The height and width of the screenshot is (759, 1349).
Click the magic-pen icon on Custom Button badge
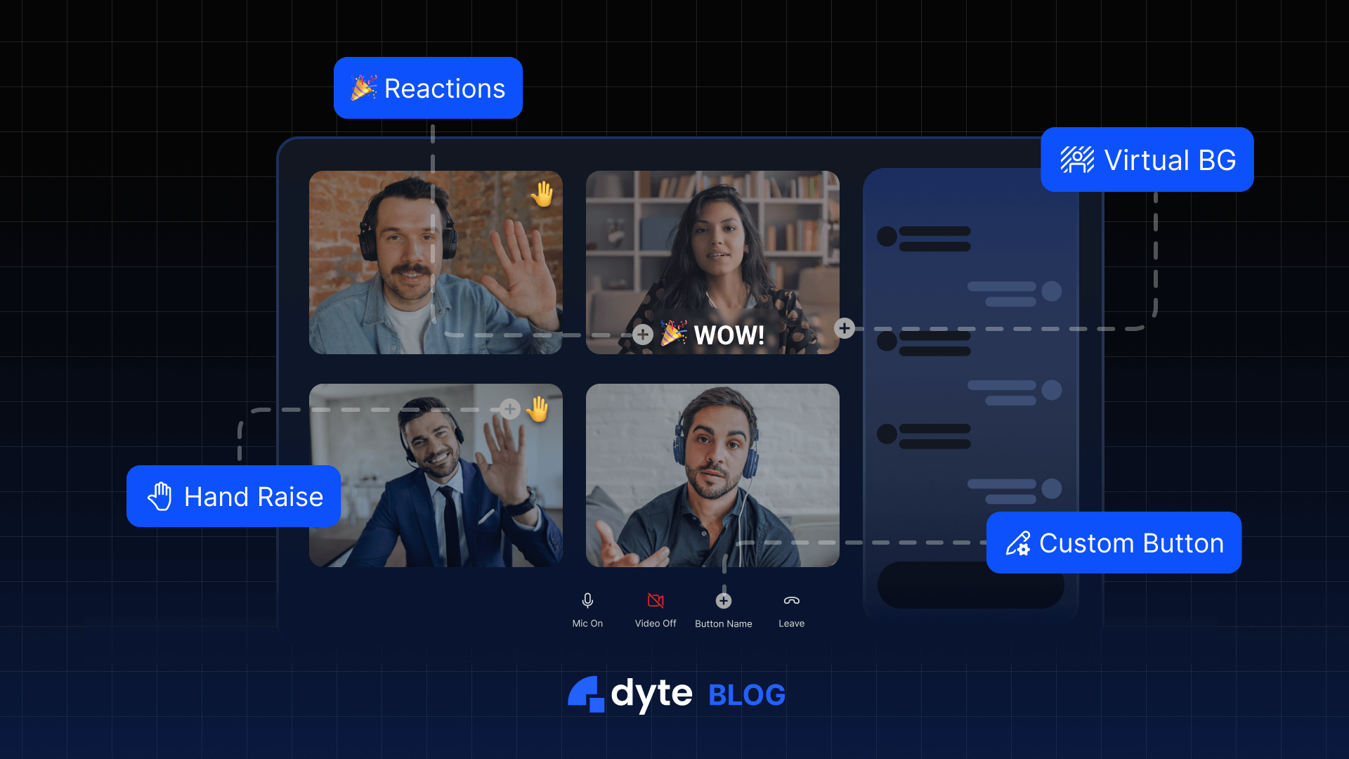coord(1019,543)
